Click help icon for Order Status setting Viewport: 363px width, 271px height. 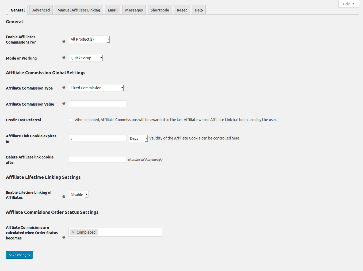(x=64, y=237)
